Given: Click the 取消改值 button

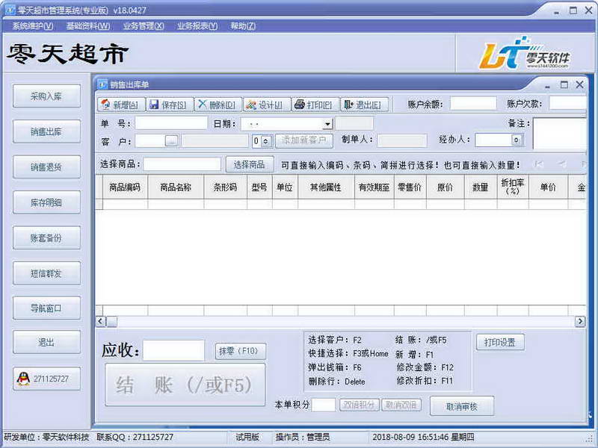Looking at the screenshot, I should coord(401,405).
